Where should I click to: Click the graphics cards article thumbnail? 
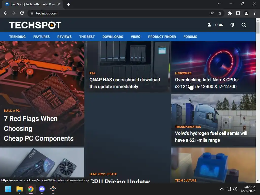pyautogui.click(x=42, y=162)
